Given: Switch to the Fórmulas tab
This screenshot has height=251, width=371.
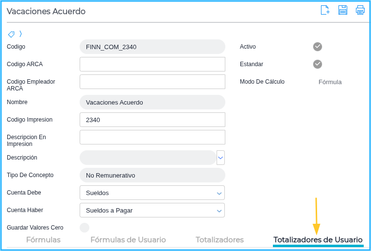Looking at the screenshot, I should click(x=43, y=240).
